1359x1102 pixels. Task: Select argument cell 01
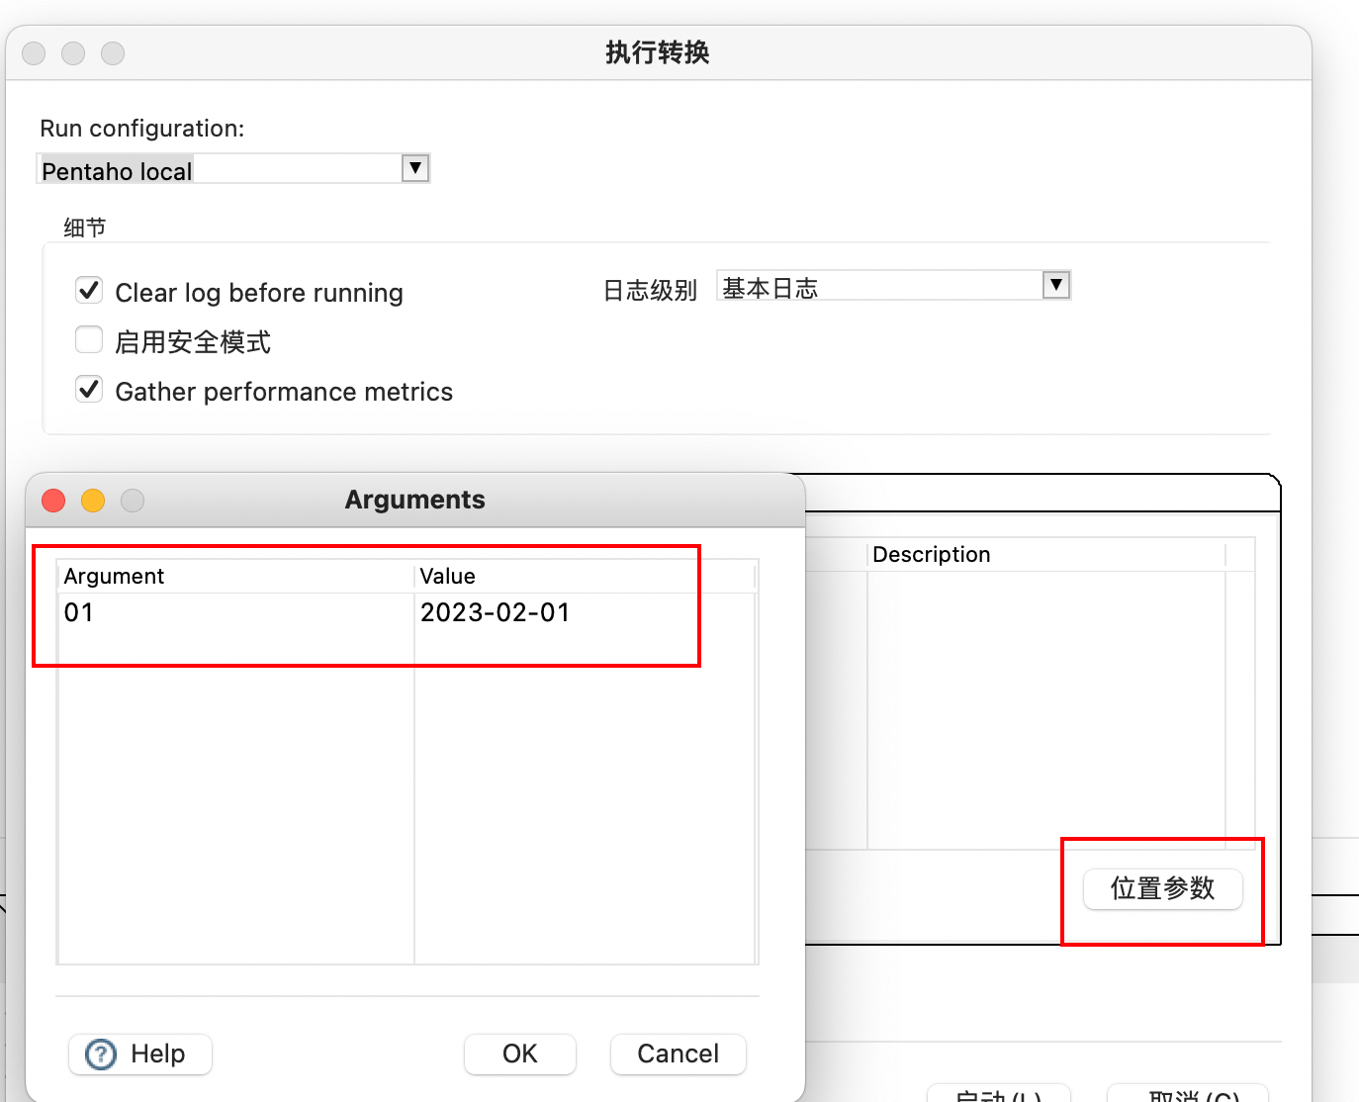click(x=236, y=612)
